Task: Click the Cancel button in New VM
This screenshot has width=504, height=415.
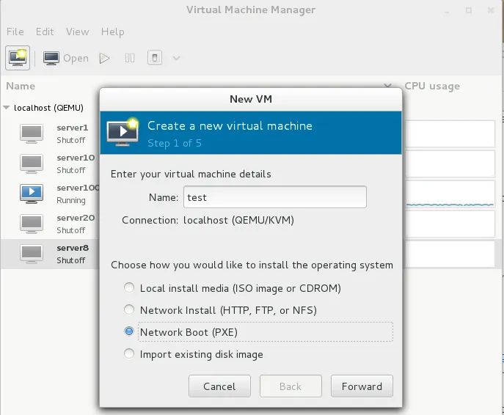Action: (219, 386)
